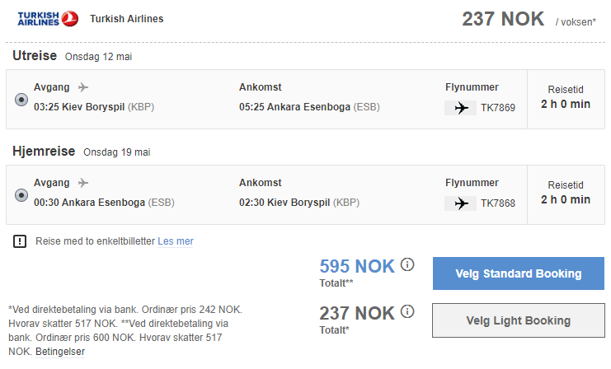Click the 237 NOK per voksen price
This screenshot has width=611, height=369.
[503, 19]
